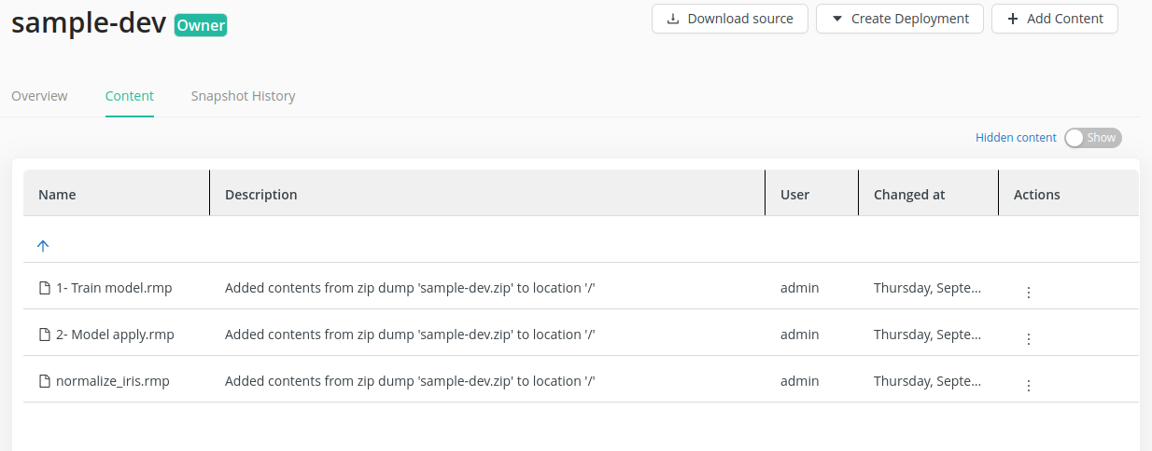Click file icon beside 1- Train model.rmp
The height and width of the screenshot is (451, 1152).
pos(44,288)
